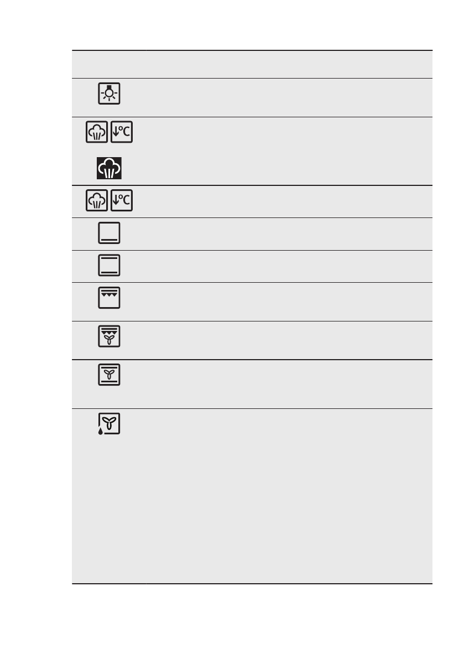Choose the turbo grill icon with fan and grill
Viewport: 464px width, 659px height.
coord(110,336)
